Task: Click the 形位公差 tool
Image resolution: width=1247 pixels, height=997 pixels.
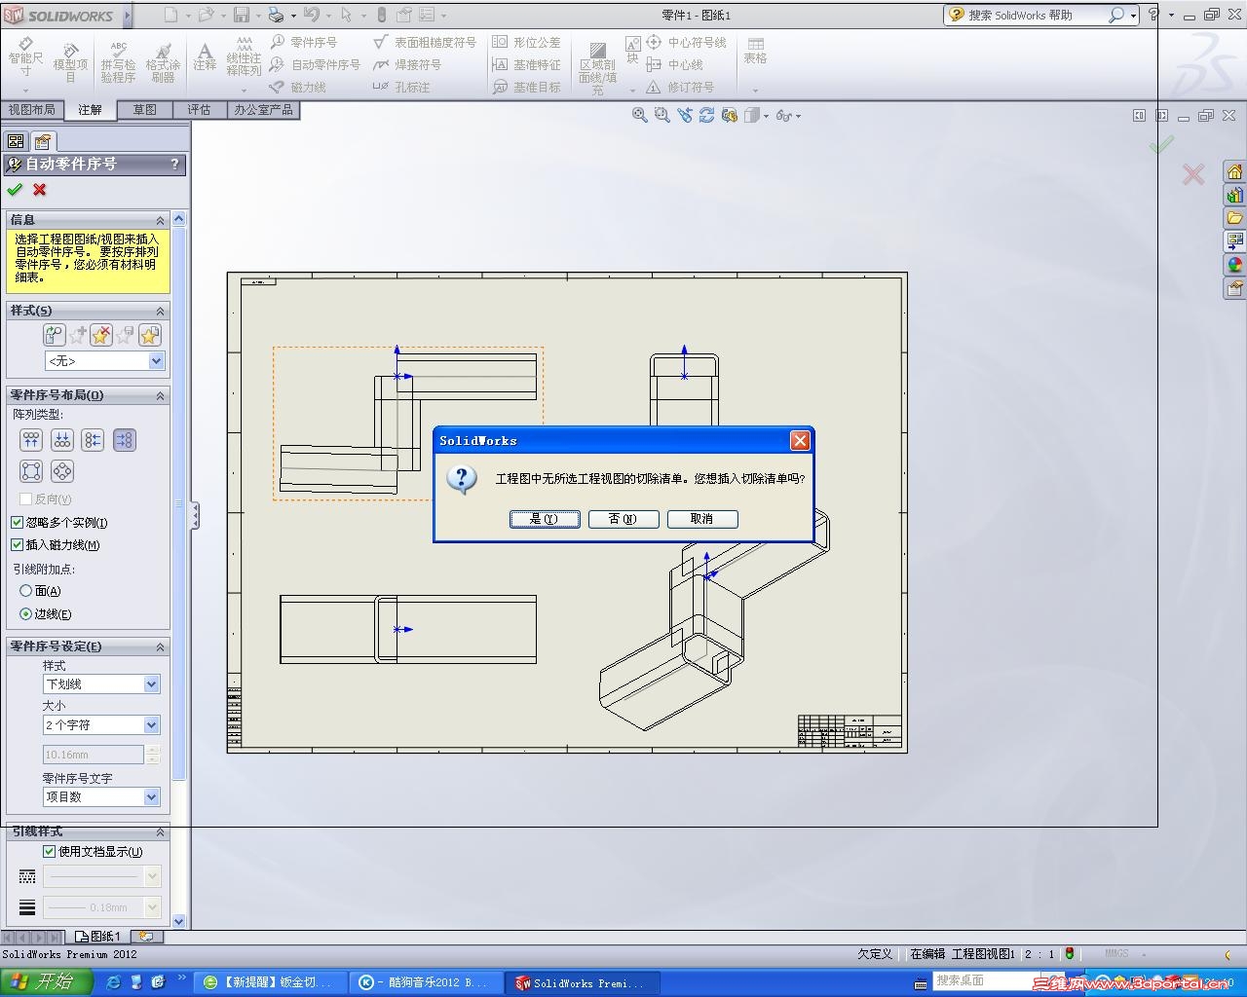Action: [x=526, y=42]
